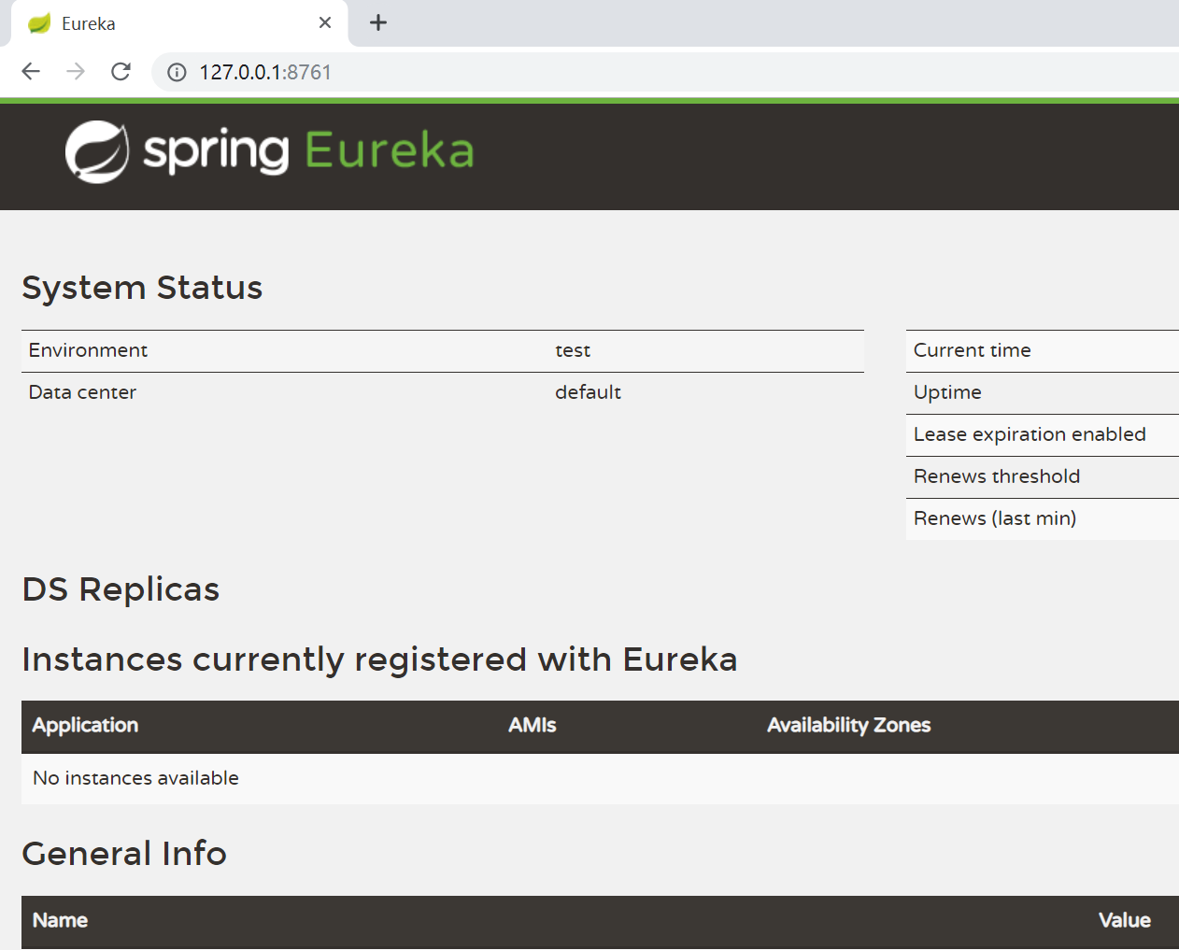
Task: Select the 'default' data center value
Action: point(588,392)
